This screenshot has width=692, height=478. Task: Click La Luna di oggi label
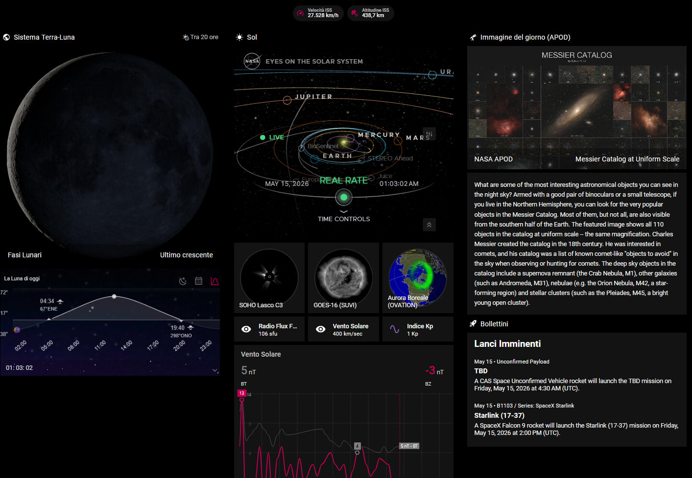click(22, 278)
